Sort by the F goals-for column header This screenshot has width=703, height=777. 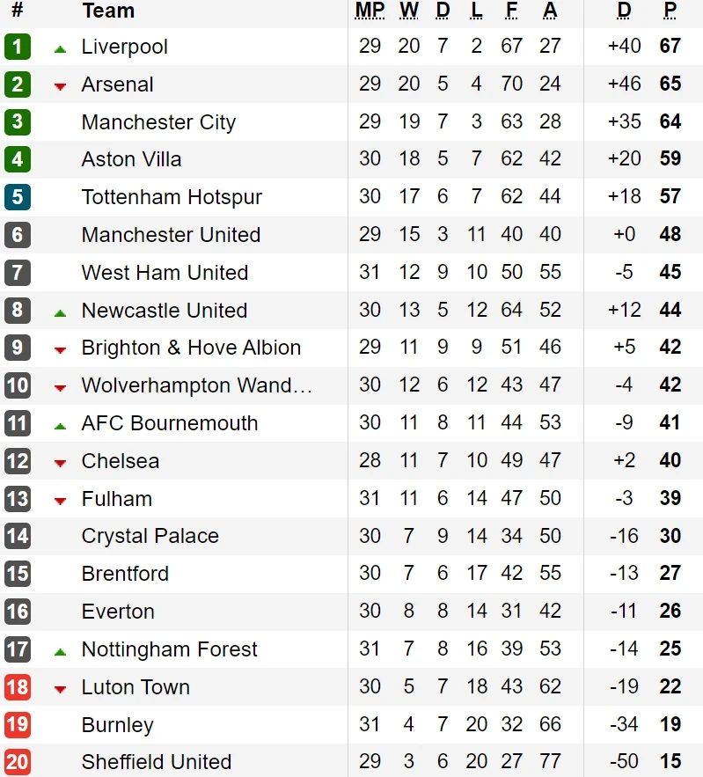pyautogui.click(x=511, y=11)
